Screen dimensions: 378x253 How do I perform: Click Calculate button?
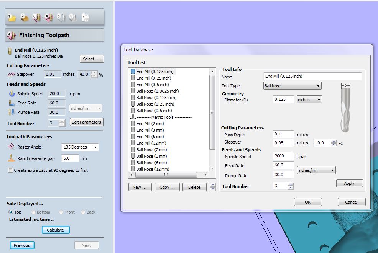click(x=56, y=230)
